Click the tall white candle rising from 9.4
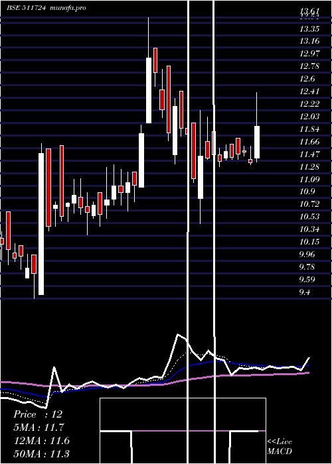332x464 pixels. click(x=41, y=224)
